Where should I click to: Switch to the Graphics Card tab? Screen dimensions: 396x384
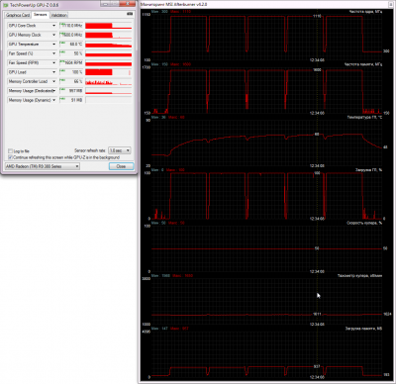[18, 15]
